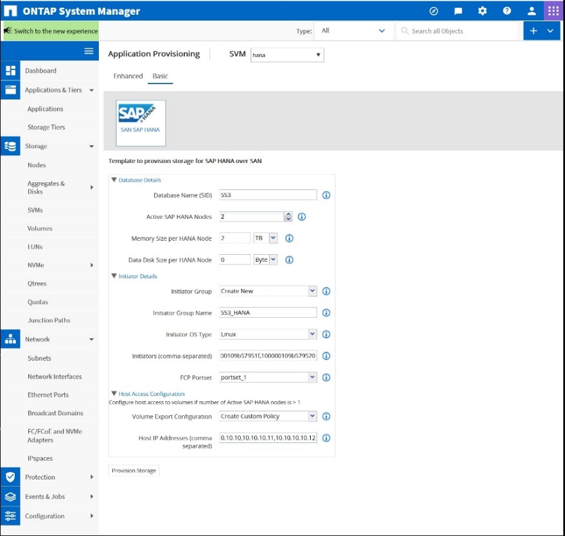
Task: Click the Storage sidebar icon
Action: (x=10, y=146)
